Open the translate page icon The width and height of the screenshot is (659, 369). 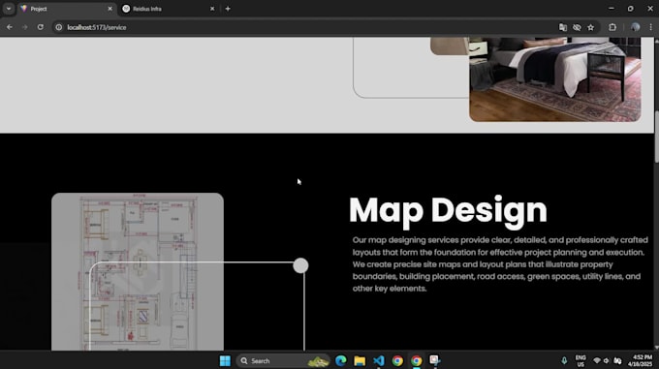coord(563,27)
